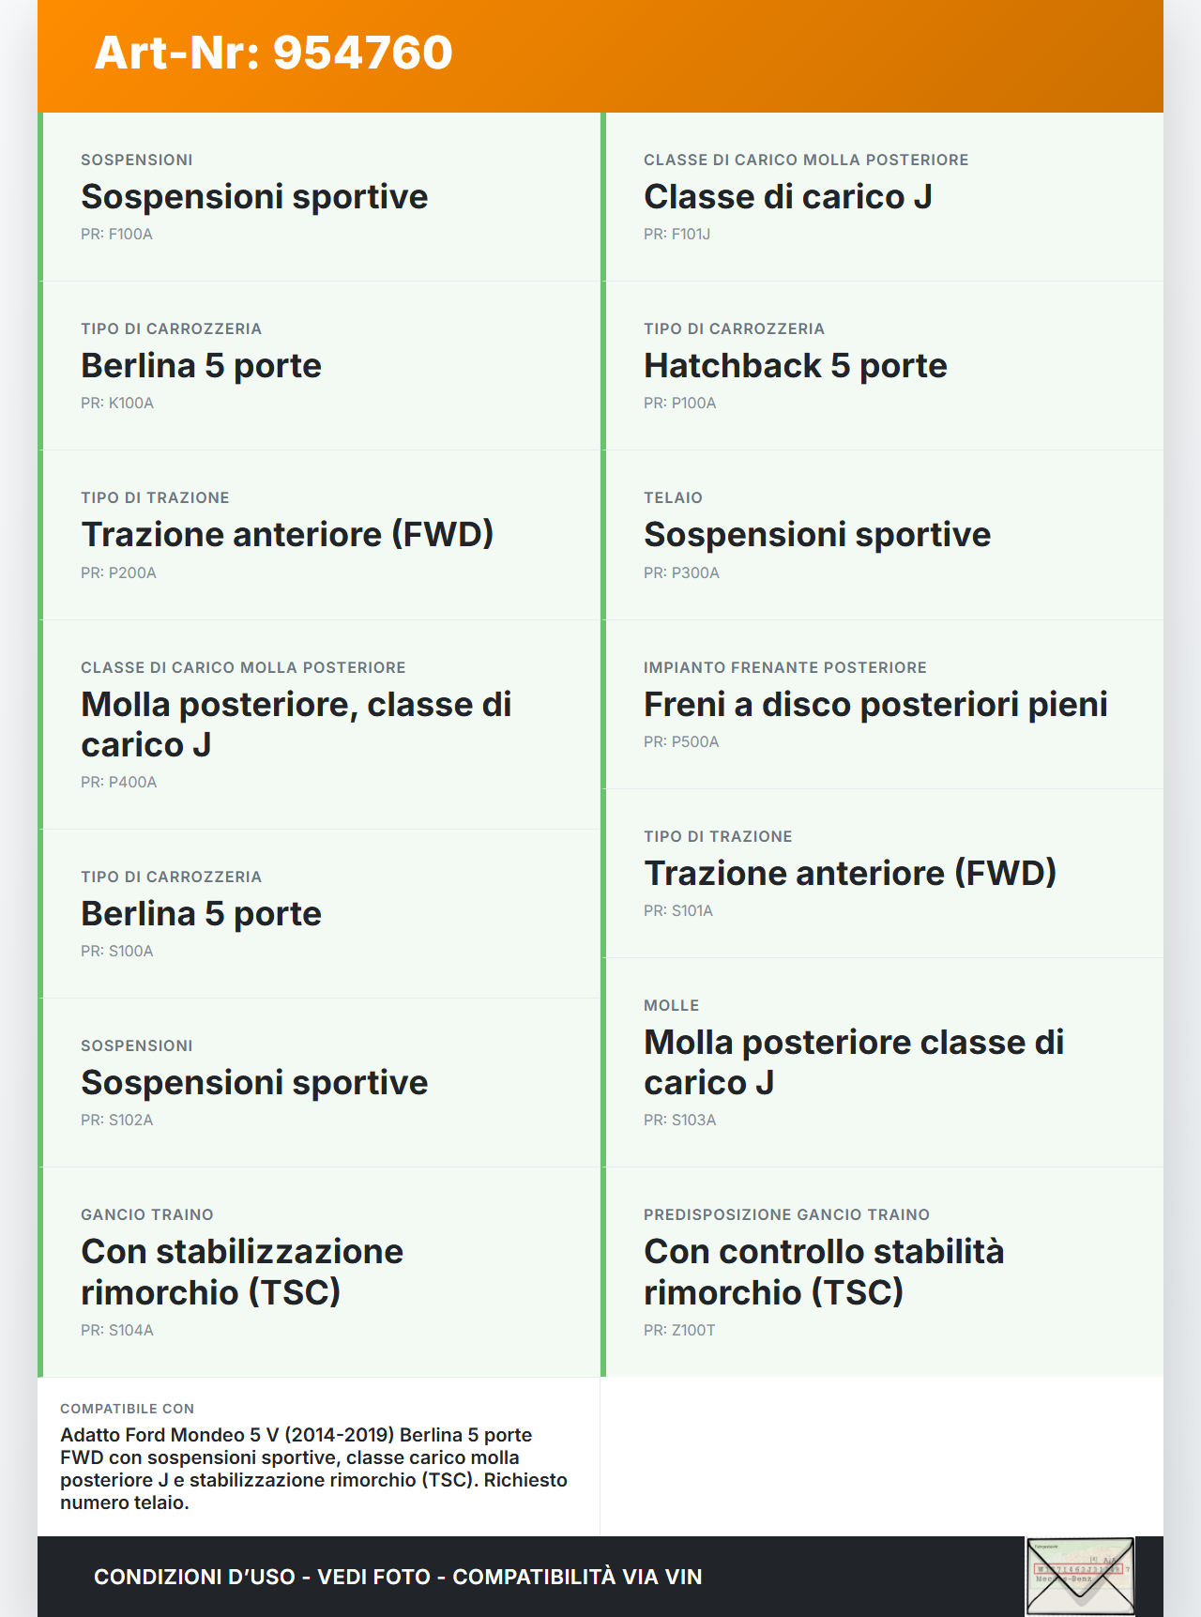
Task: Select the Classe di carico J card
Action: (x=882, y=197)
